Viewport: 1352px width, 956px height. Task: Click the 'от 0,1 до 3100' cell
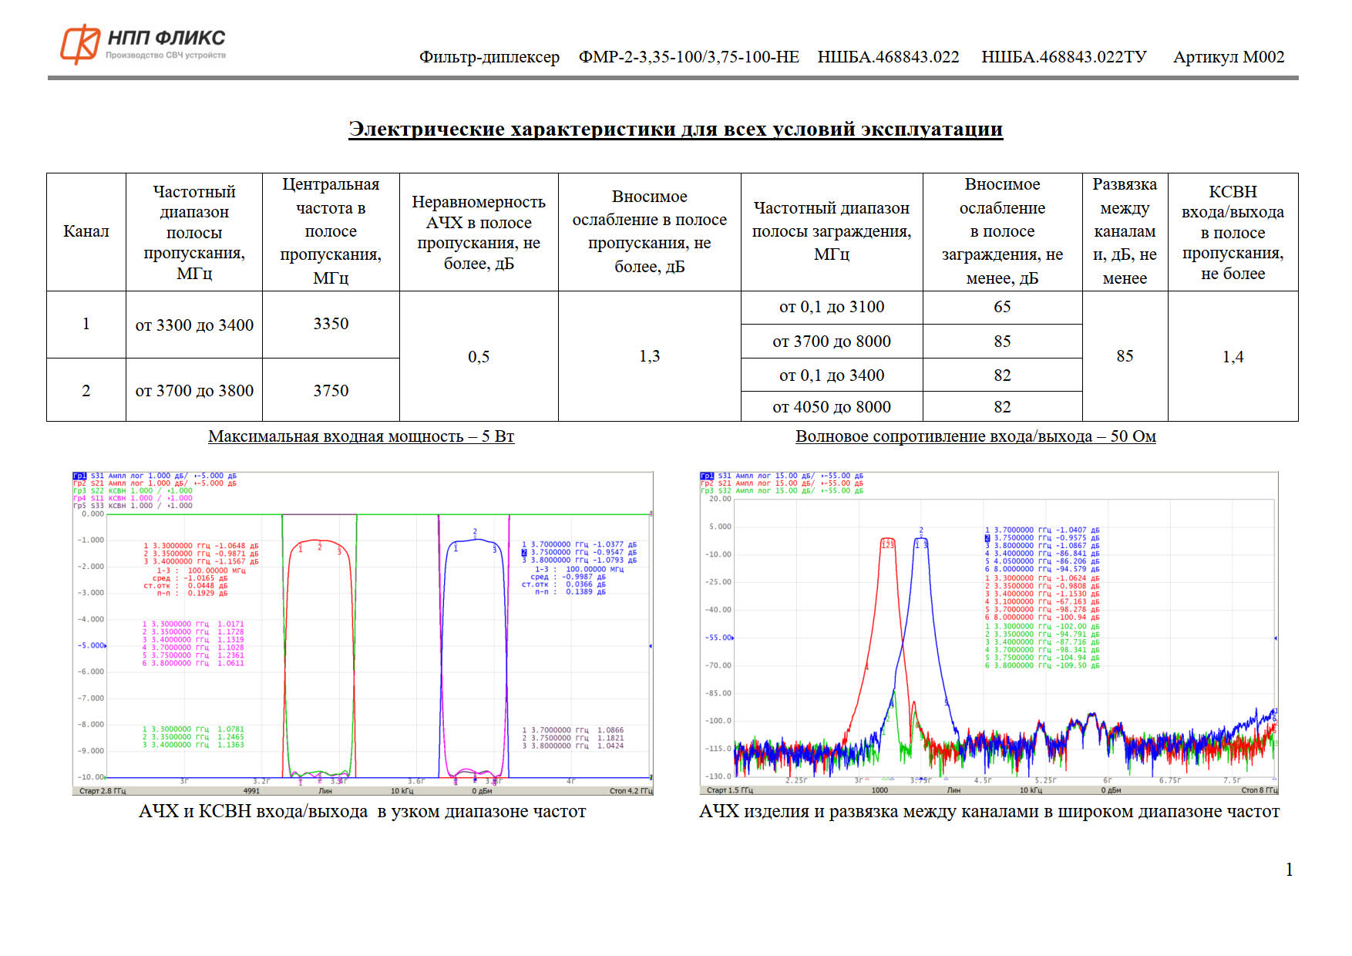(x=832, y=307)
